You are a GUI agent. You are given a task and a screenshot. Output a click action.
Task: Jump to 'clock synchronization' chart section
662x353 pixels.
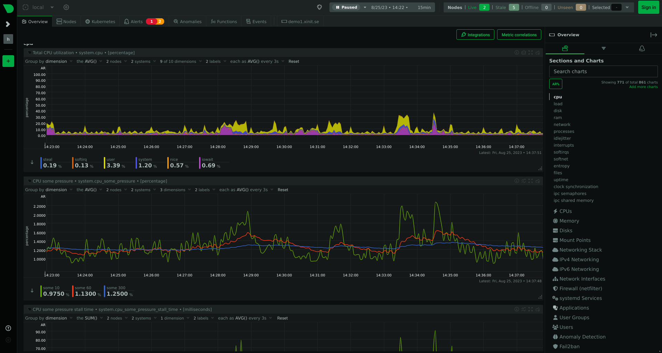[576, 187]
